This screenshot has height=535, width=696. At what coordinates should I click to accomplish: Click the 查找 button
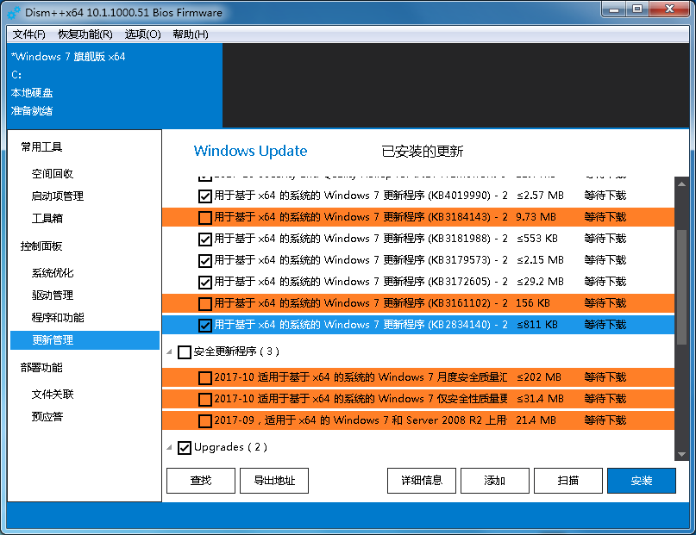coord(201,481)
